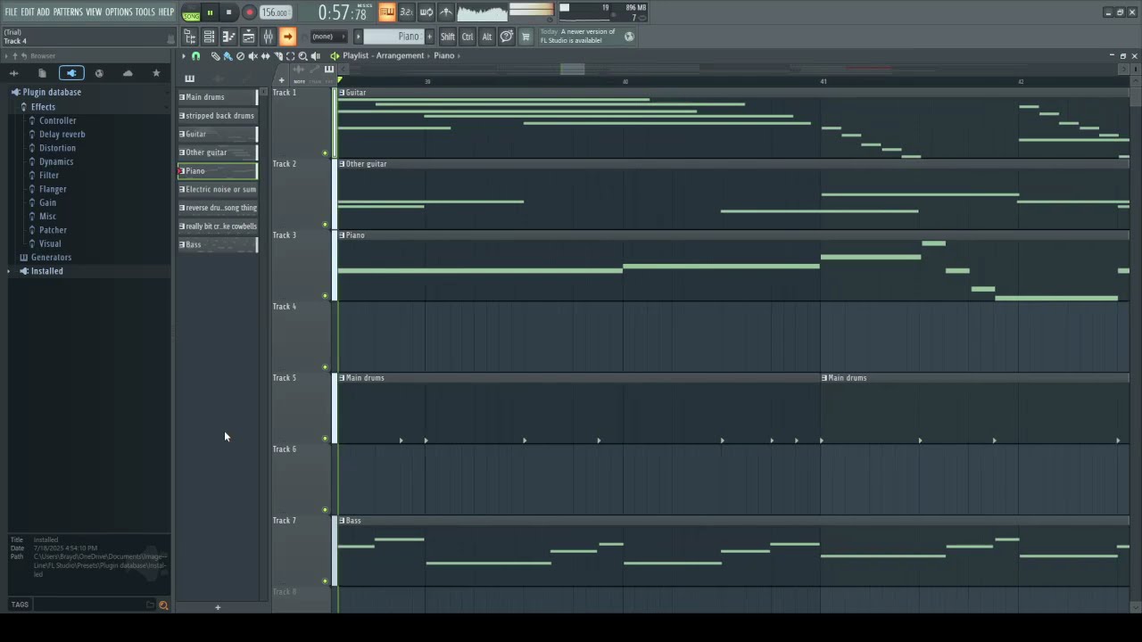Image resolution: width=1142 pixels, height=642 pixels.
Task: Toggle the Track 1 mute LED
Action: pyautogui.click(x=325, y=153)
